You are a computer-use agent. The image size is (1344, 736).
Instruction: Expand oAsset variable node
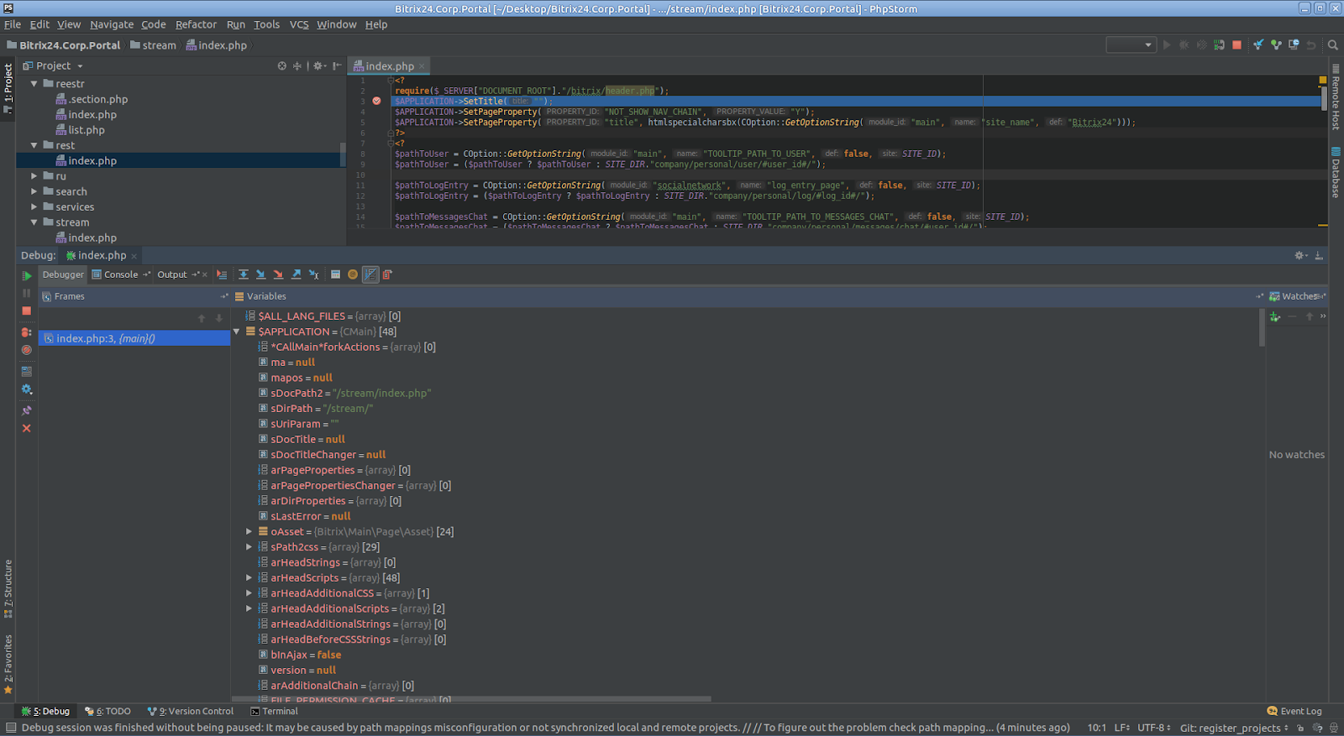point(249,531)
